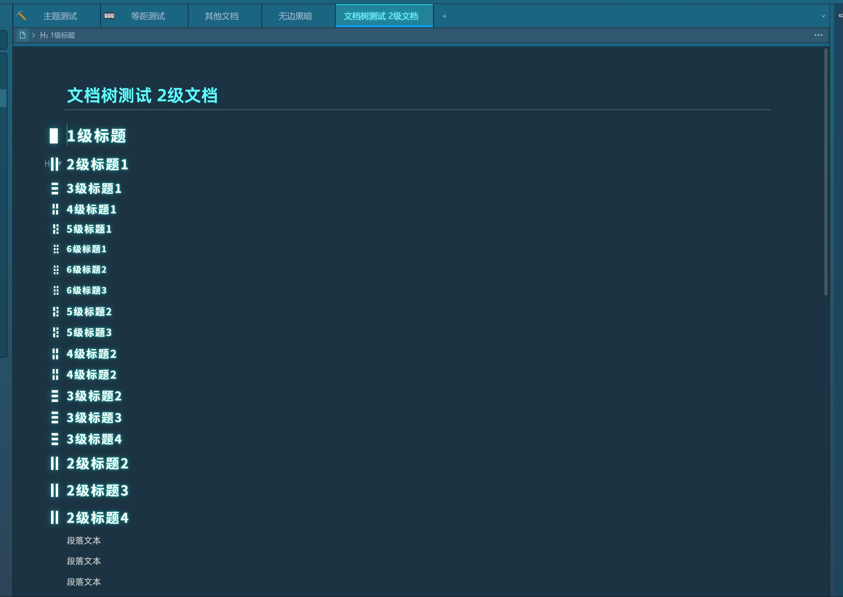Click the dotted marker beside 6级标题2

coord(56,270)
